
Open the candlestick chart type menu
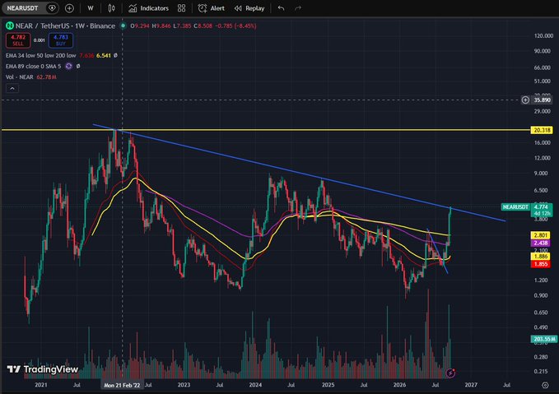pyautogui.click(x=112, y=8)
